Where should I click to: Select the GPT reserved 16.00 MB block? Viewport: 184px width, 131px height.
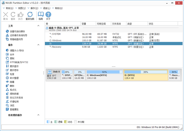point(80,75)
